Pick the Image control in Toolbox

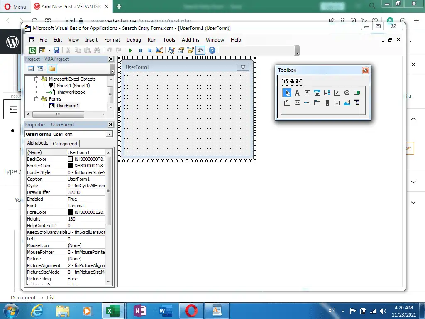point(347,103)
